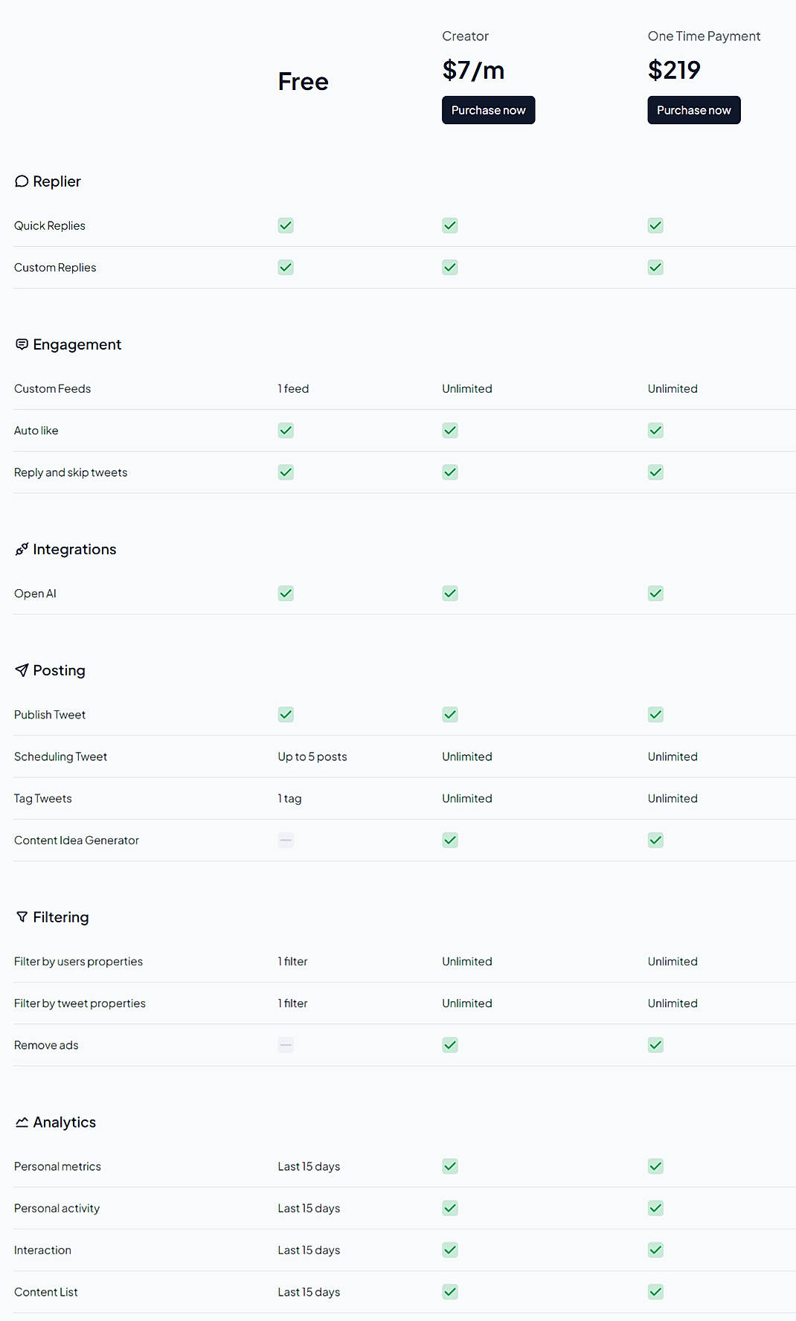Click Purchase now for the One Time Payment plan
This screenshot has width=796, height=1321.
point(693,109)
